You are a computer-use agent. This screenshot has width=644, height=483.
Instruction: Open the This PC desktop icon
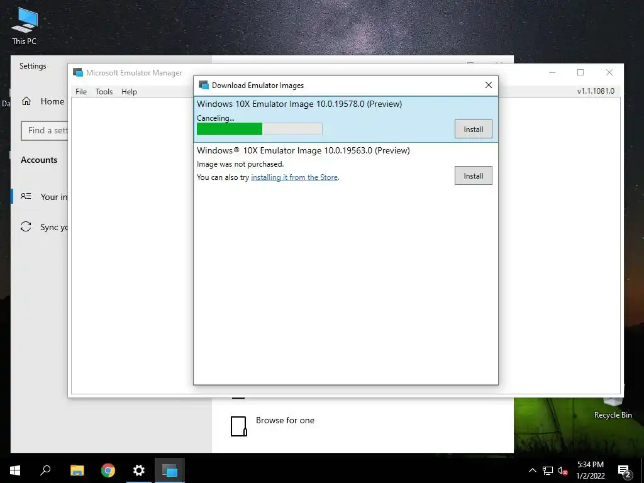25,26
